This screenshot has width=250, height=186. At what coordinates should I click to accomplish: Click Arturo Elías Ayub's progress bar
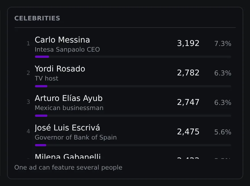coord(133,116)
